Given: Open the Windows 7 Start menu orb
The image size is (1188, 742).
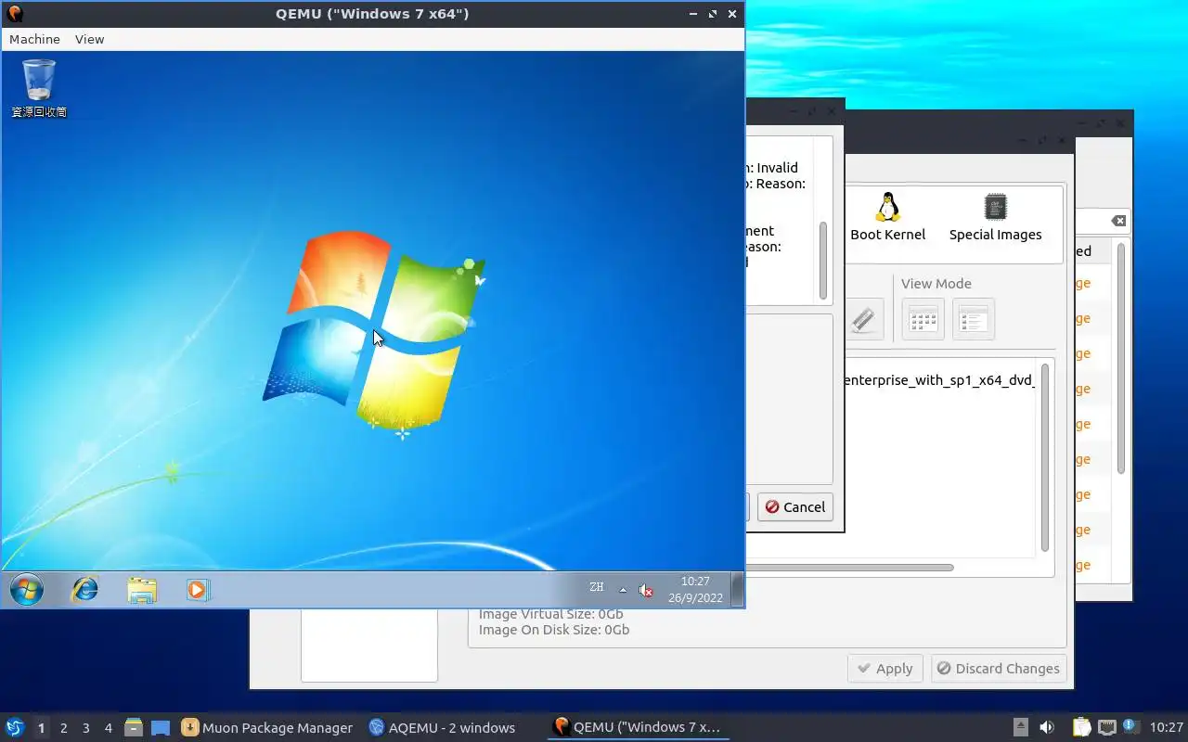Looking at the screenshot, I should 26,589.
